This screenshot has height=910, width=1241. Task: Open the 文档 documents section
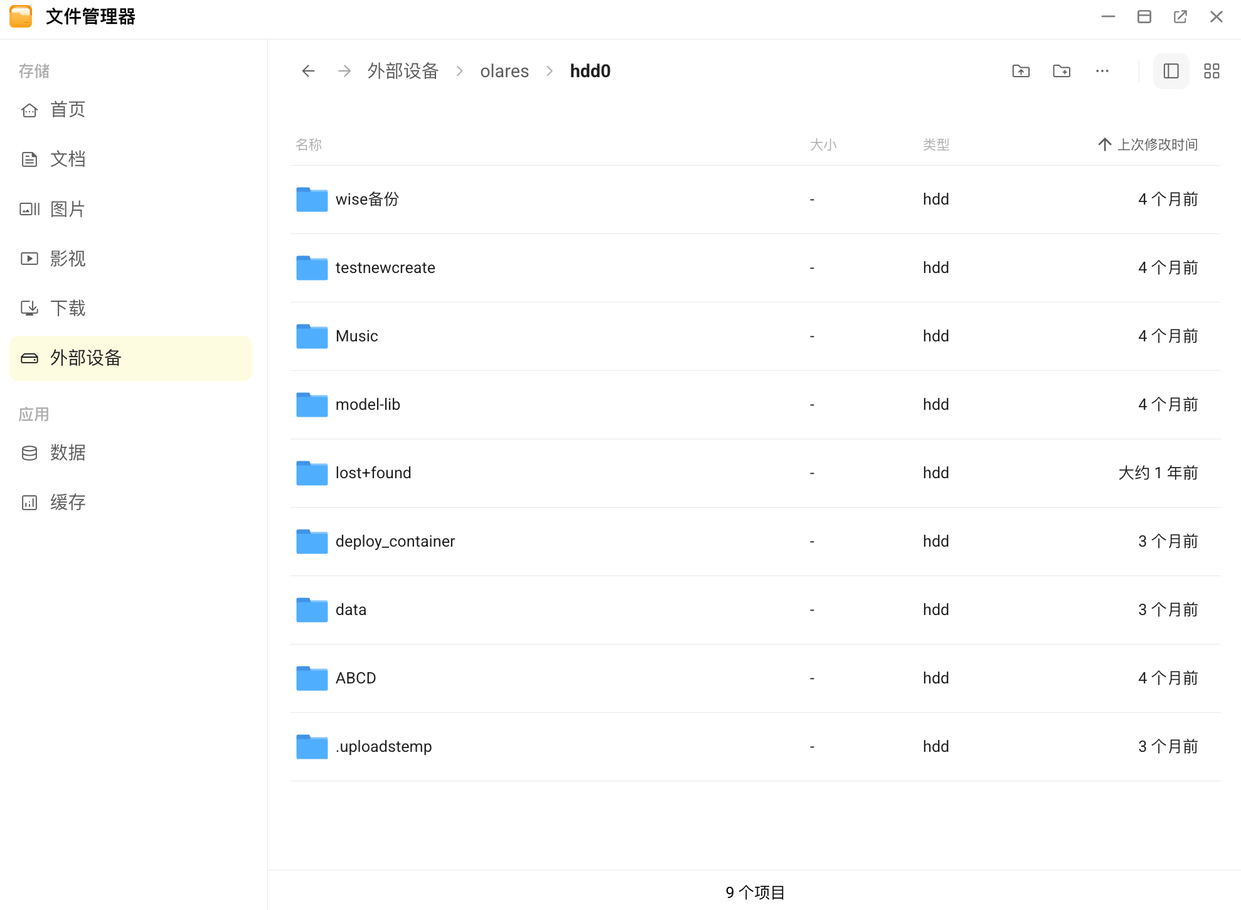(67, 159)
